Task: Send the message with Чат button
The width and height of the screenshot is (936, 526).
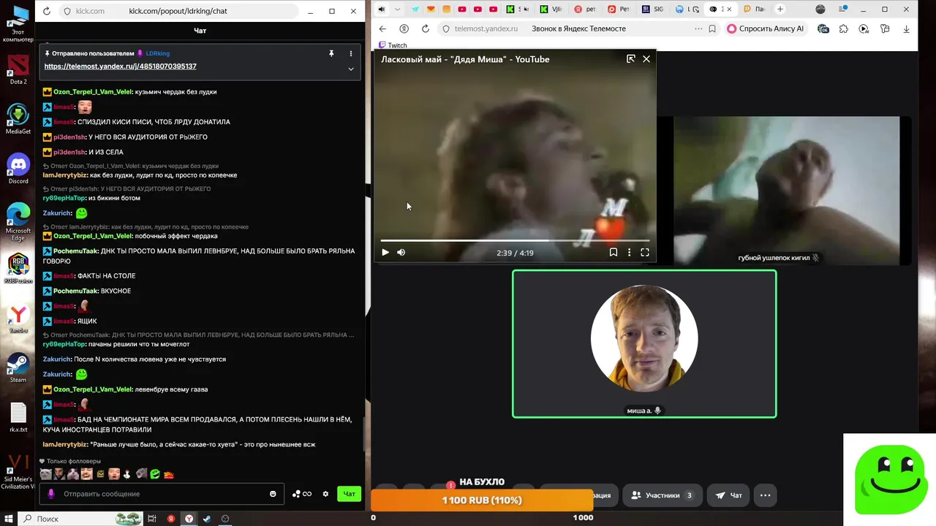Action: pyautogui.click(x=350, y=494)
